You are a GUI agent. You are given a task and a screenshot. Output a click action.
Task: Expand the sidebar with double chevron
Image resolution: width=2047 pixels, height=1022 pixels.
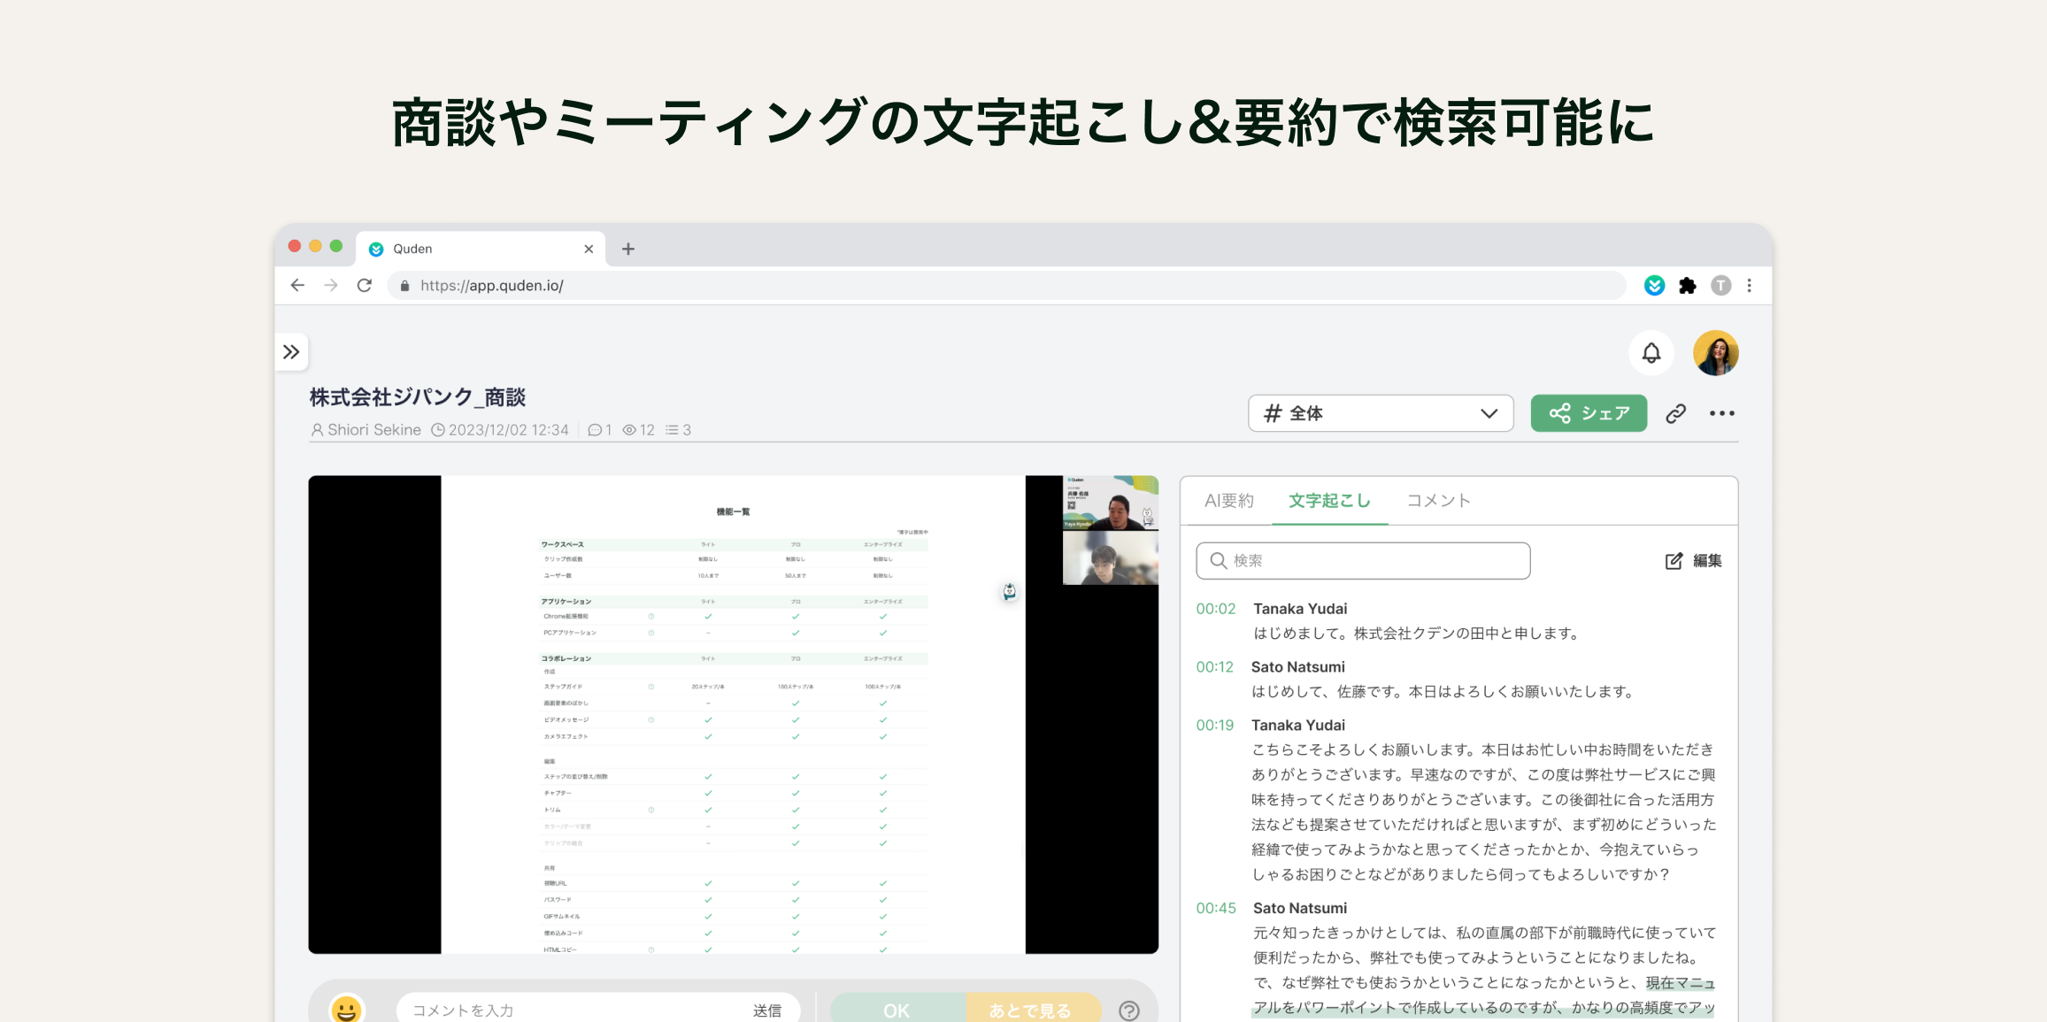pyautogui.click(x=291, y=352)
